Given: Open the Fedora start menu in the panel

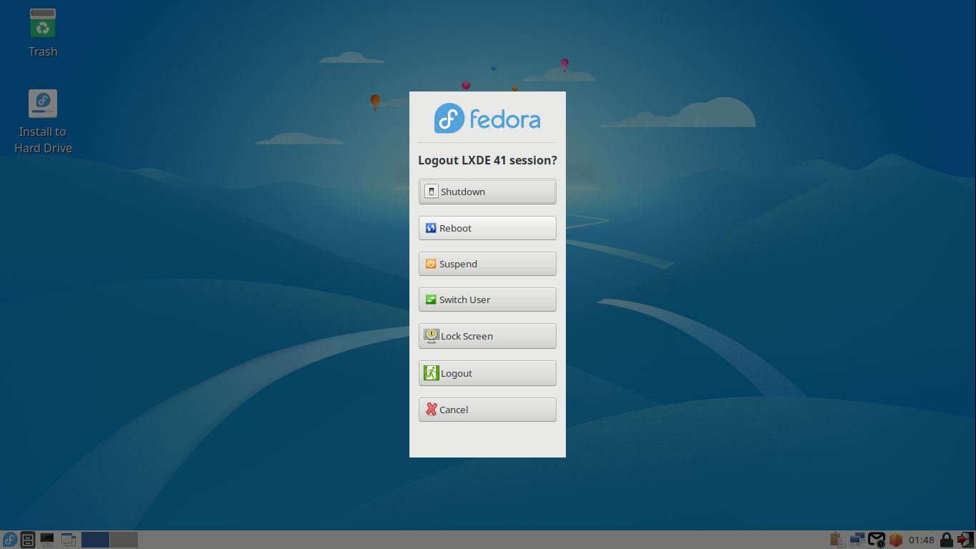Looking at the screenshot, I should pyautogui.click(x=10, y=540).
